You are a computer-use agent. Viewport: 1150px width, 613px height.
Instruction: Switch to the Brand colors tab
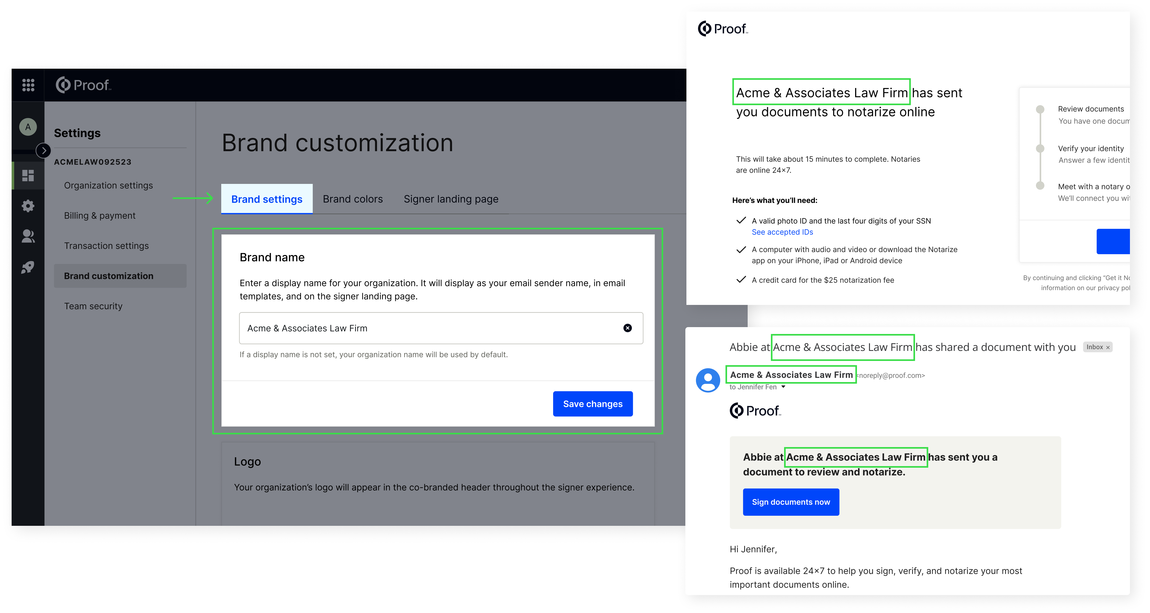pos(352,199)
